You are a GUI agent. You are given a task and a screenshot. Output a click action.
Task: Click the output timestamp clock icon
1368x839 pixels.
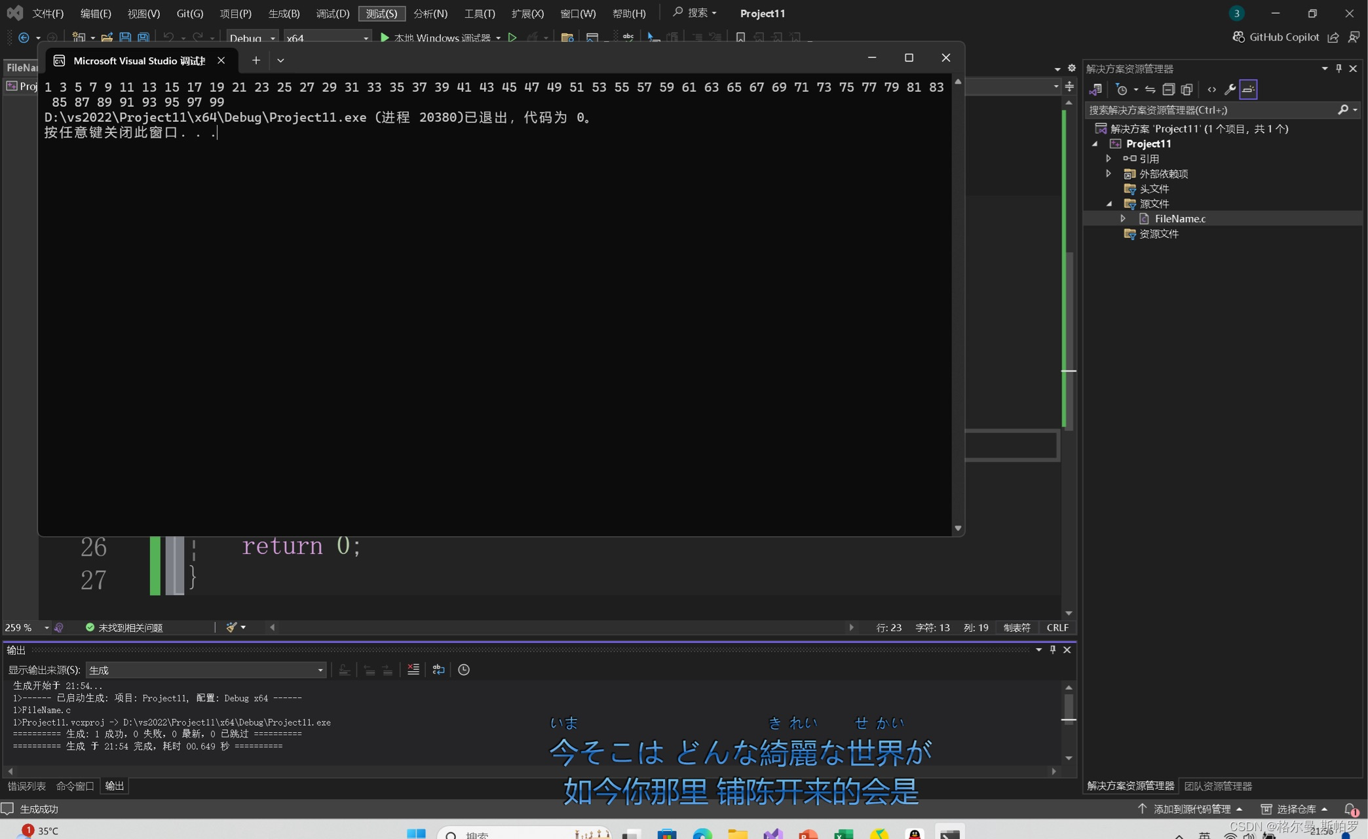pos(464,669)
